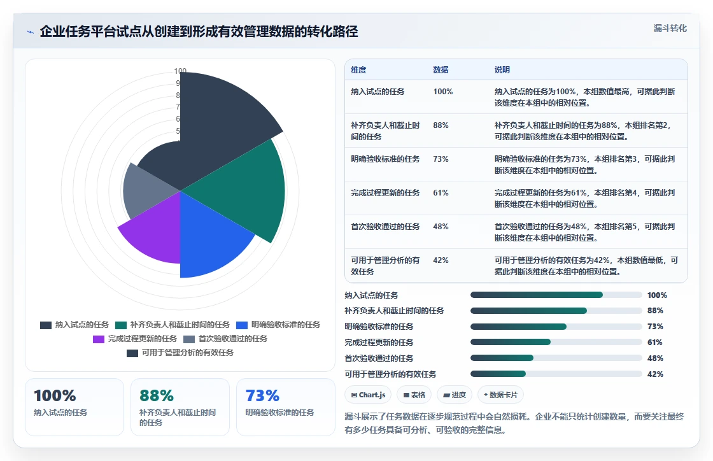Click the 补齐负责人和截止时间的任务 progress bar
Image resolution: width=713 pixels, height=461 pixels.
click(x=556, y=311)
